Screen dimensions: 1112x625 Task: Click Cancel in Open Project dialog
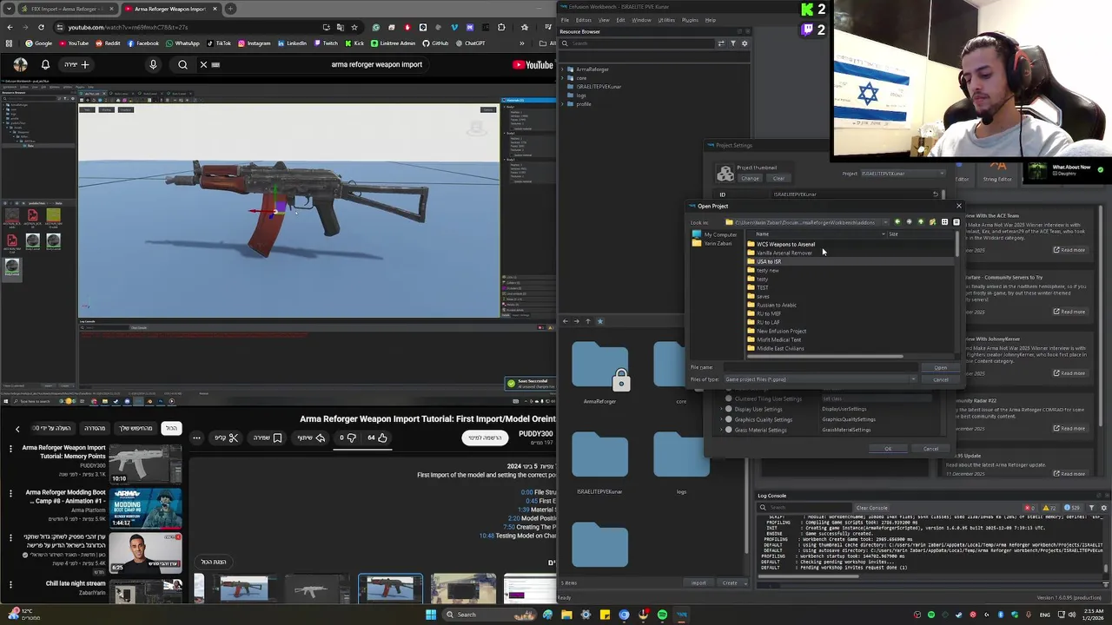941,379
